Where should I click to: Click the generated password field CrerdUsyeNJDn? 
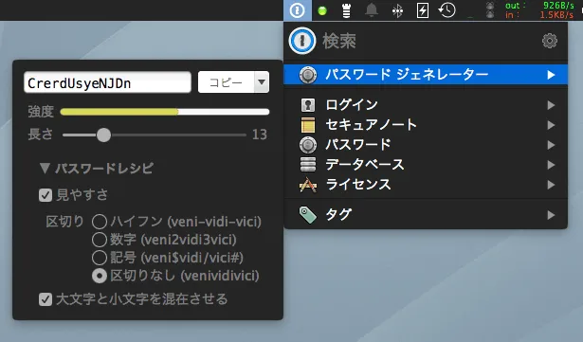[107, 82]
